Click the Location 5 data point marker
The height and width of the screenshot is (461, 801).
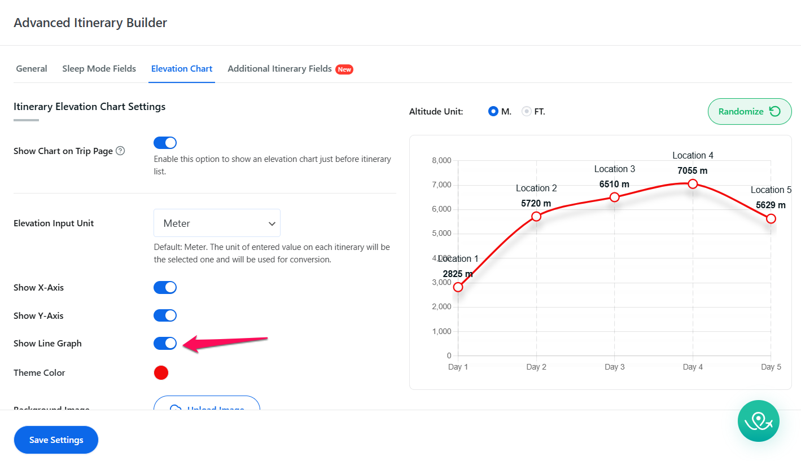point(771,219)
